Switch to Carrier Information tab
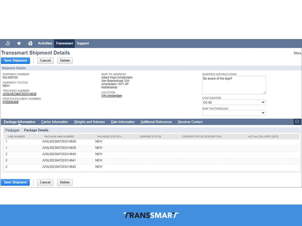Viewport: 302px width, 226px height. point(55,122)
